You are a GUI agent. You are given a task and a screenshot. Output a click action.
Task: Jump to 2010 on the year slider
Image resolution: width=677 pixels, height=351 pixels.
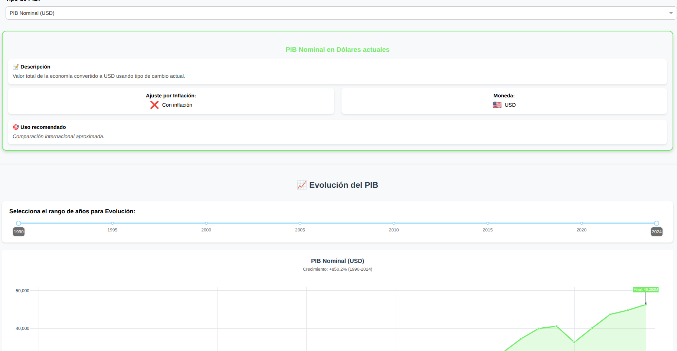pos(394,223)
